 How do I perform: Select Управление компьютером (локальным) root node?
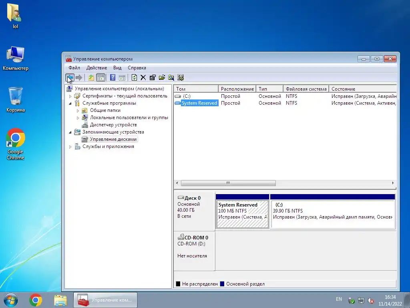pyautogui.click(x=119, y=89)
